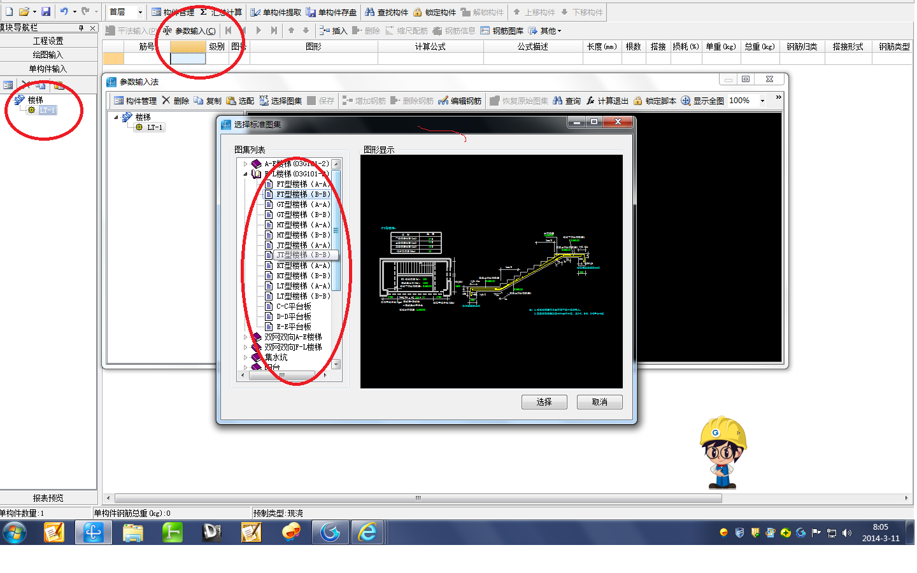Click 选配 in the 参数输入法 toolbar

(240, 101)
